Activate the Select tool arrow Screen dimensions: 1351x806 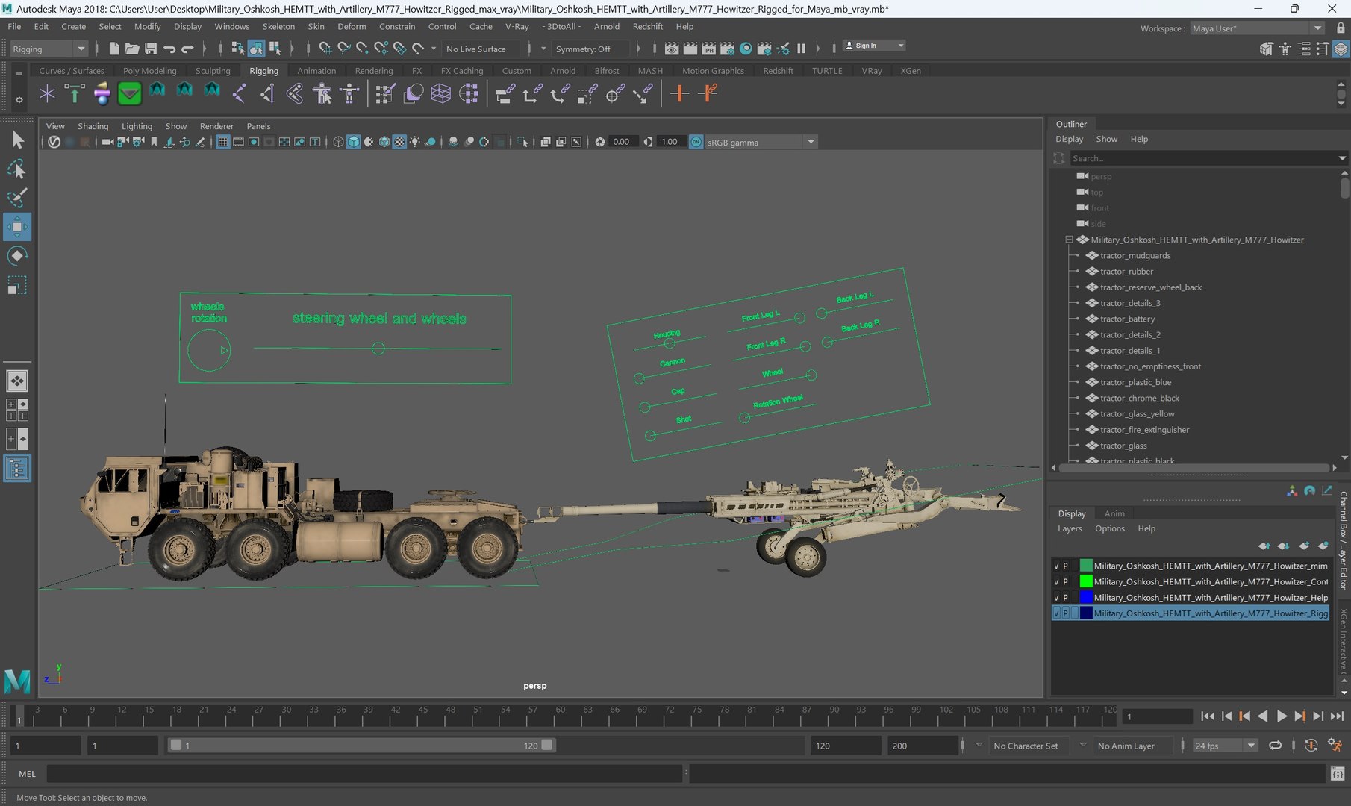pos(16,140)
